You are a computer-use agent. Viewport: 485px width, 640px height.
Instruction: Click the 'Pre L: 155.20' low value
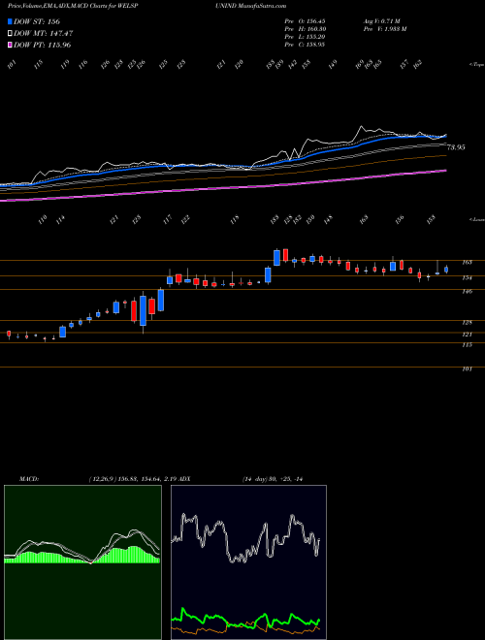pos(305,37)
